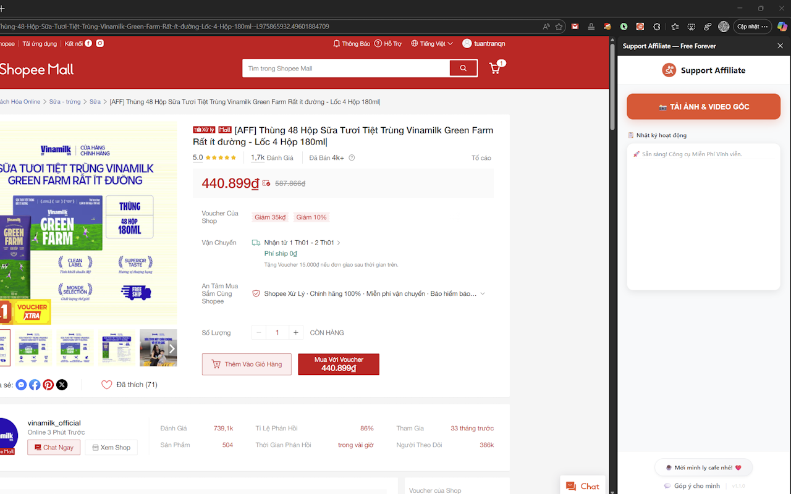791x494 pixels.
Task: Click Mời mình ly cafe nhé button
Action: point(704,468)
